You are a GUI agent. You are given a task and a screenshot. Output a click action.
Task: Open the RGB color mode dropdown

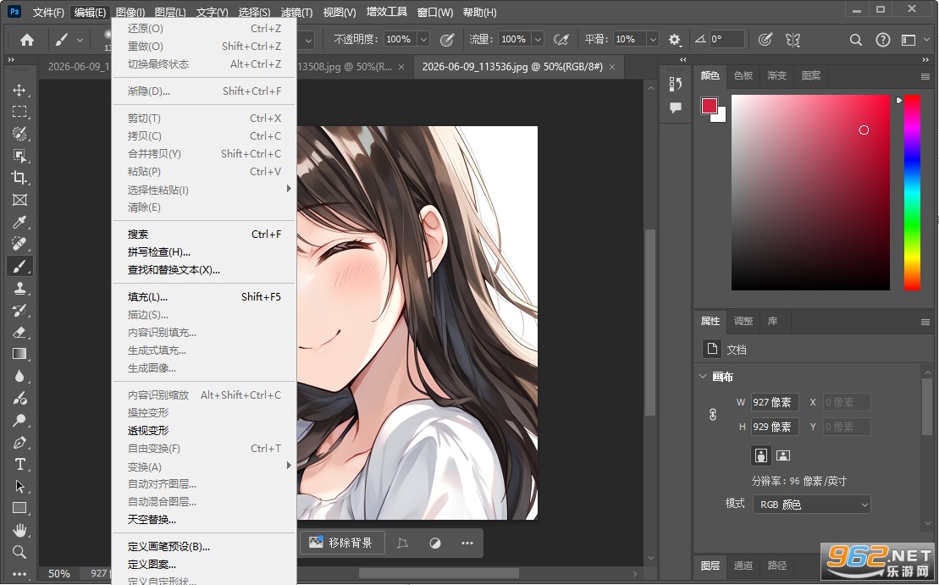[812, 505]
